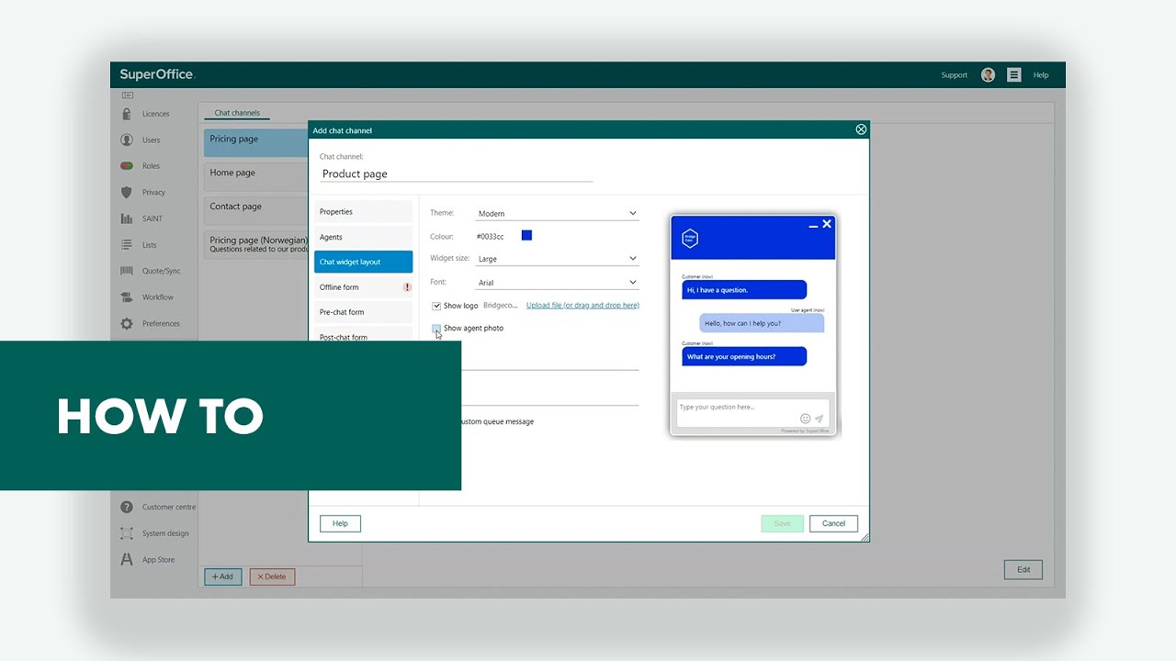Collapse the sidebar with top toggle icon
The width and height of the screenshot is (1176, 661).
tap(128, 95)
